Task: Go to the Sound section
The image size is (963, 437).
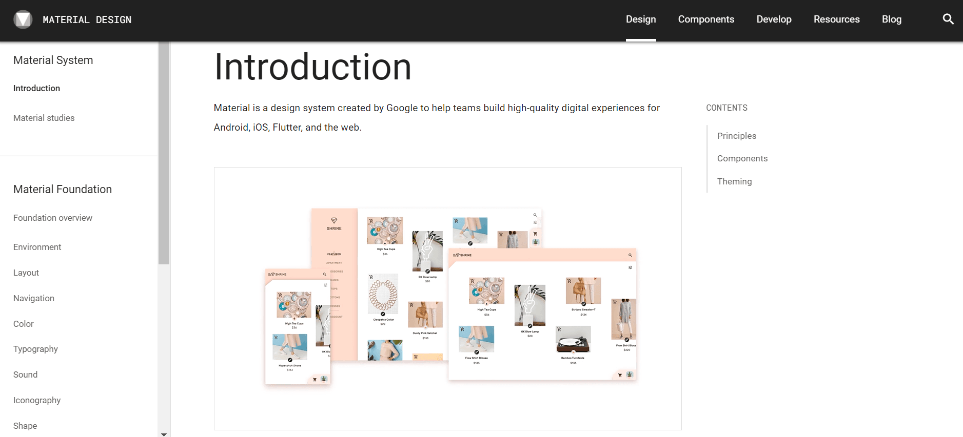Action: pyautogui.click(x=25, y=374)
